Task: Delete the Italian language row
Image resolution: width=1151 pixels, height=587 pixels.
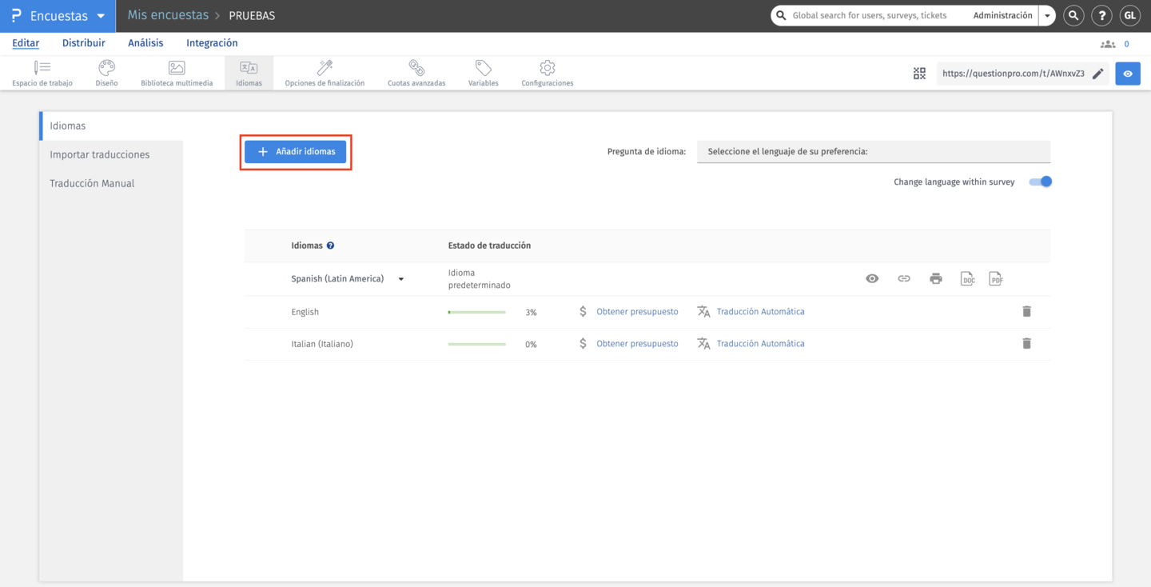Action: click(1027, 343)
